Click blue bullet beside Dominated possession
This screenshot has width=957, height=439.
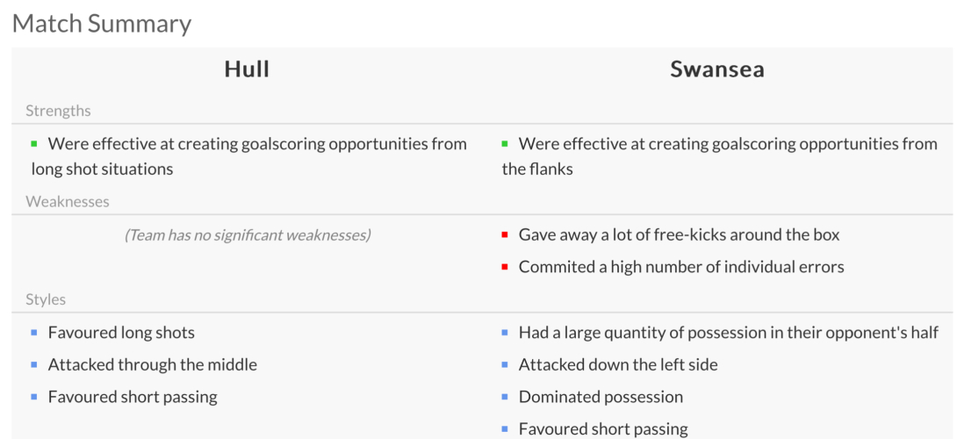505,397
